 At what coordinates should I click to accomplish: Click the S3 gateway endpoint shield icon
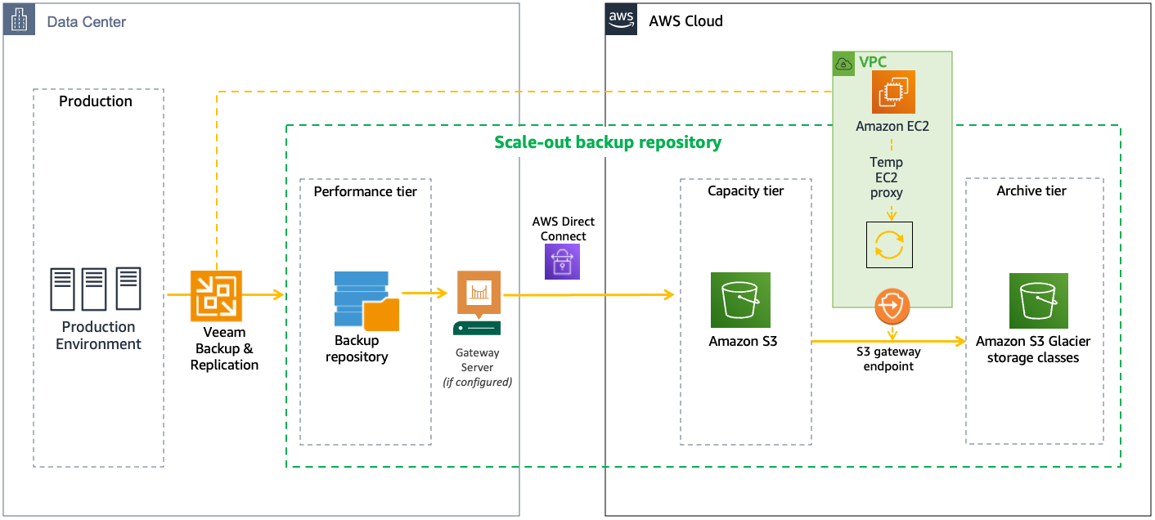pos(891,306)
